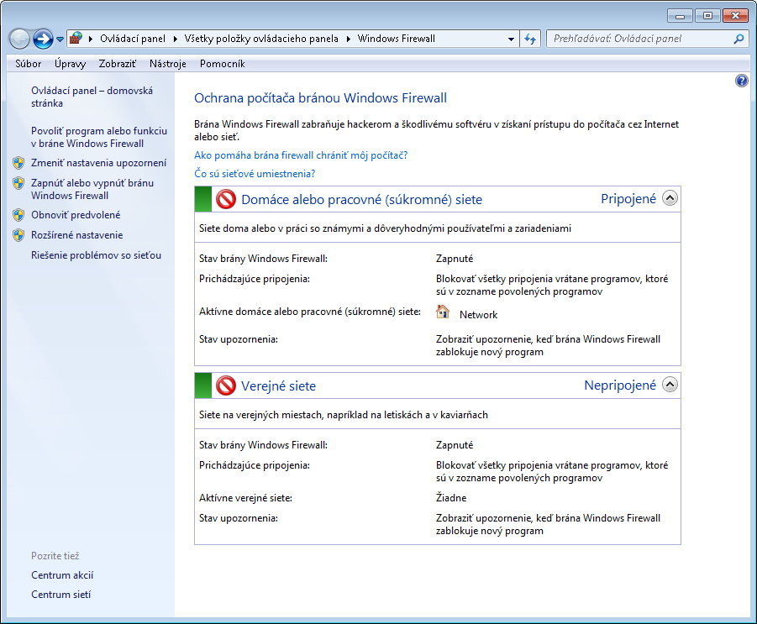
Task: Open the Zobraziť menu
Action: [118, 64]
